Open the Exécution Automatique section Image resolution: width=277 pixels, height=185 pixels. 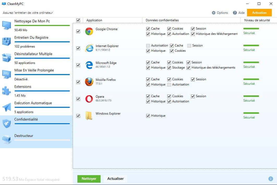coord(36,107)
